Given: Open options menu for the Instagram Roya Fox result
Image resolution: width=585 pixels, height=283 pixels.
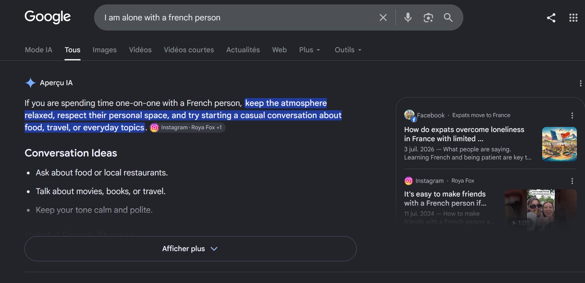Looking at the screenshot, I should pos(572,181).
